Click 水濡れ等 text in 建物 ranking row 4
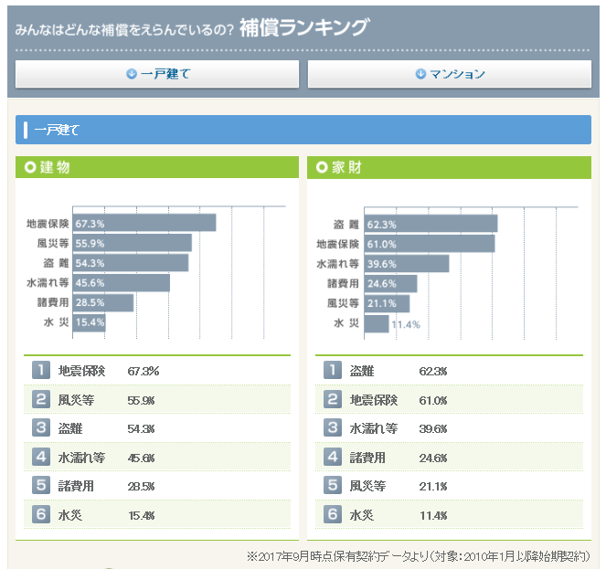Viewport: 606px width, 569px height. tap(81, 458)
